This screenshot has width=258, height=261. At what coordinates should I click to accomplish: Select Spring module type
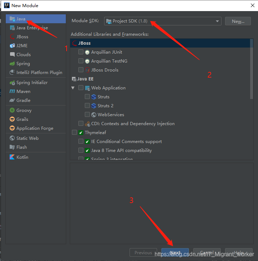click(x=36, y=63)
